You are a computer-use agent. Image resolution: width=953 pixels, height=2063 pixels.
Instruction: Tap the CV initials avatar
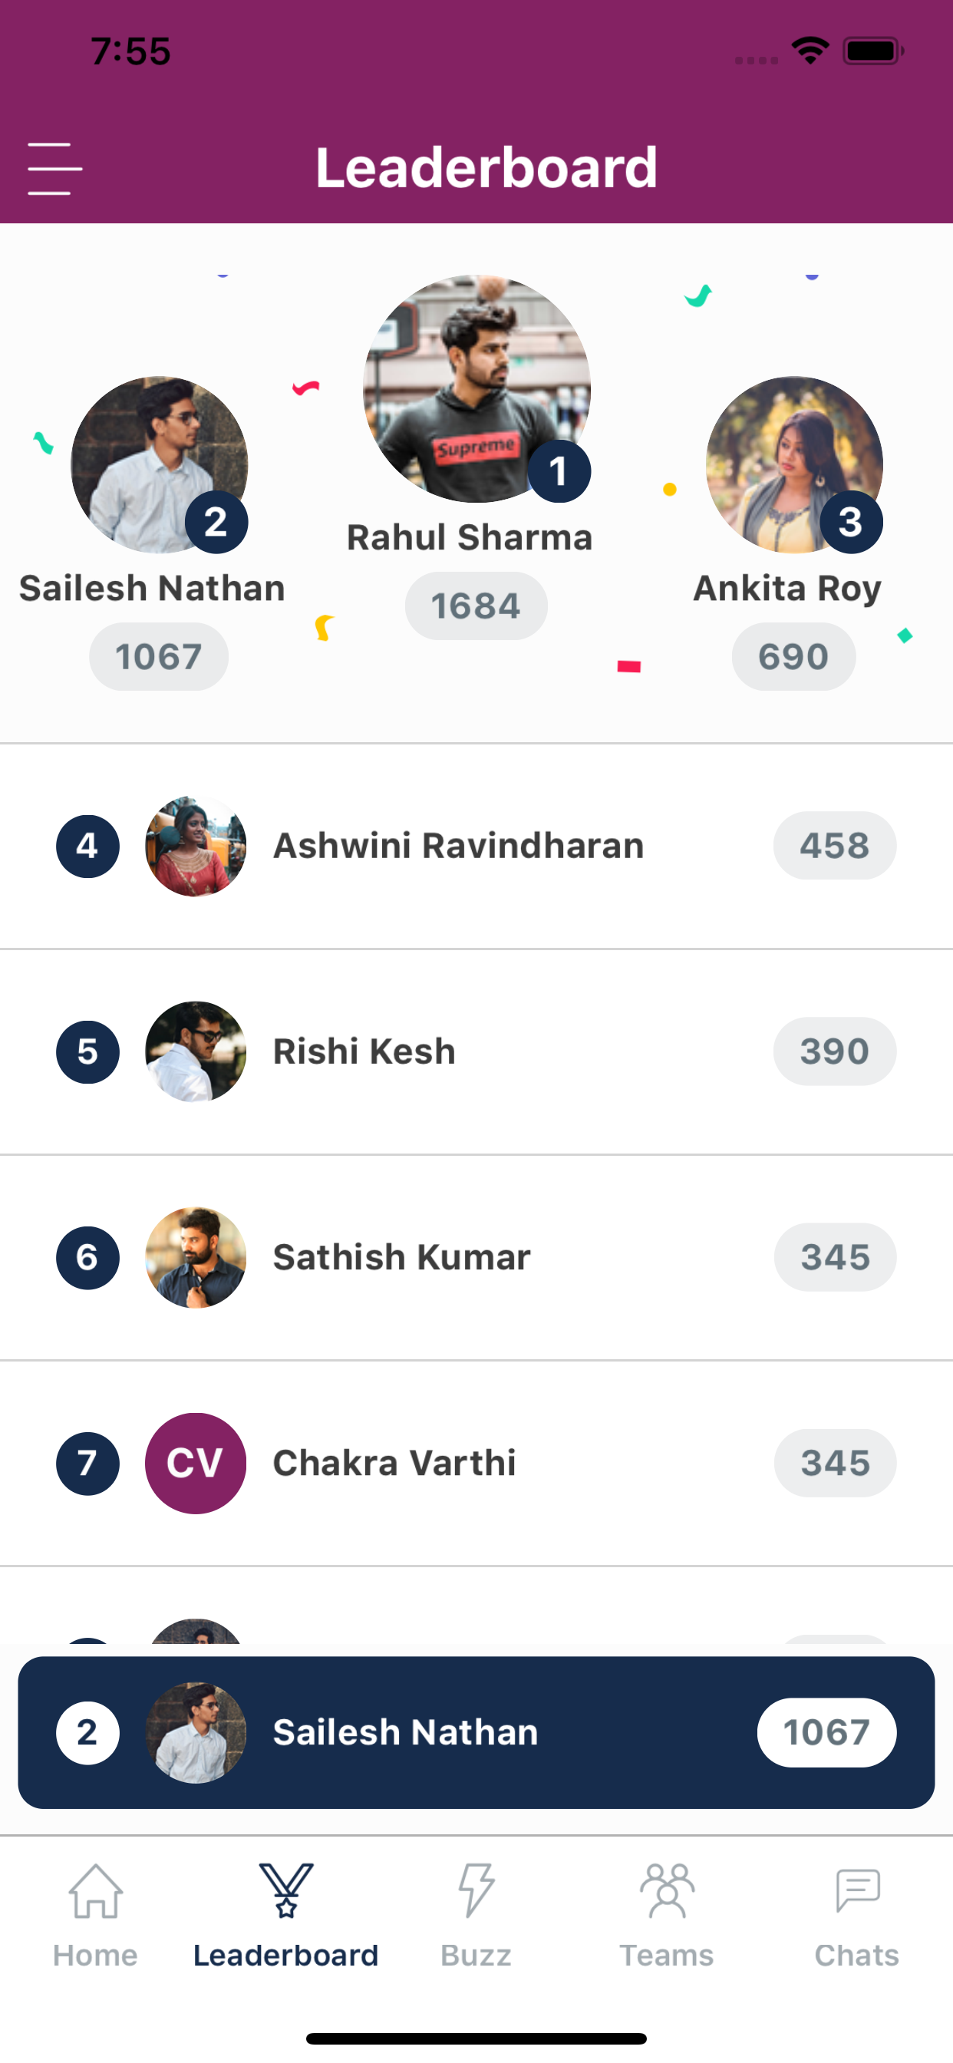pos(196,1463)
